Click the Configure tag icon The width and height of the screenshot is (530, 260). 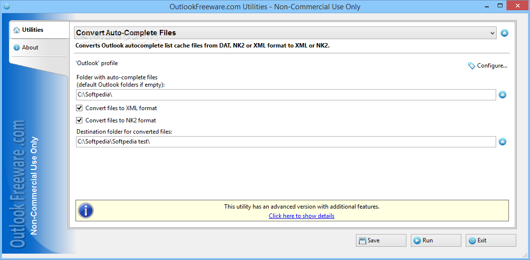472,66
